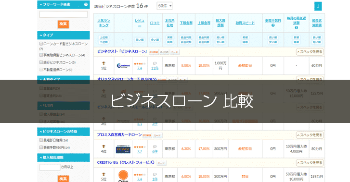Image resolution: width=350 pixels, height=182 pixels.
Task: Click the Orico company logo
Action: 123,176
